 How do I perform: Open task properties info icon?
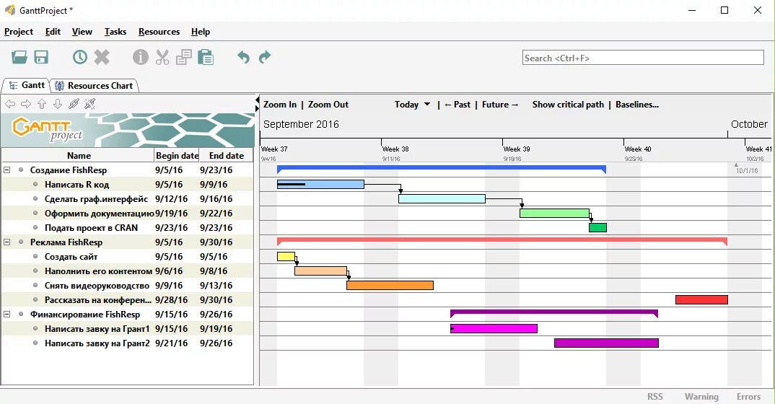tap(141, 57)
